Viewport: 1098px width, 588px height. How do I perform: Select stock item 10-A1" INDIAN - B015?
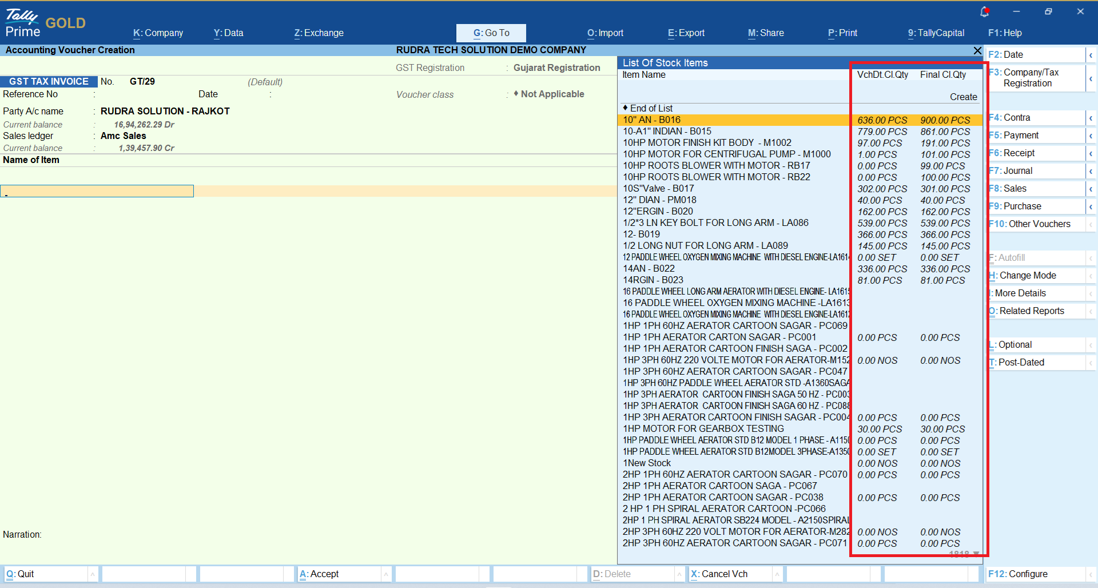click(x=667, y=131)
